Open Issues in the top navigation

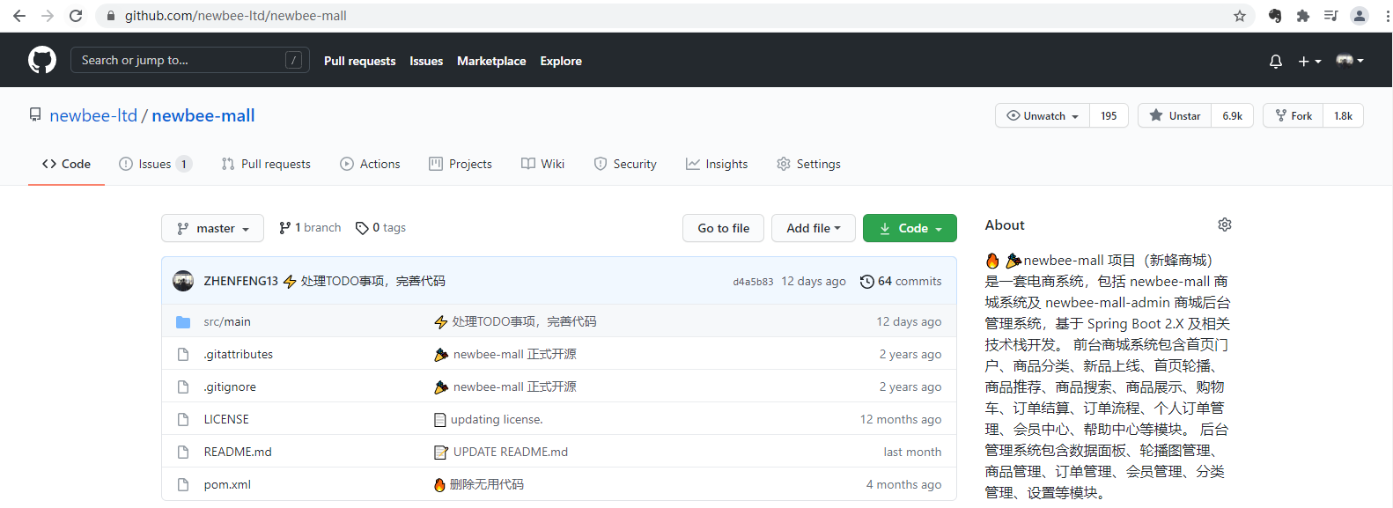(x=426, y=61)
